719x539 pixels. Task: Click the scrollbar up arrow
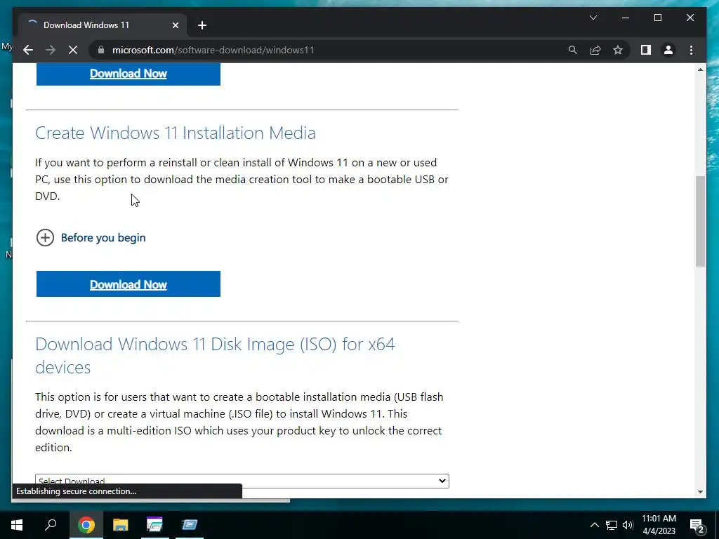pos(700,69)
